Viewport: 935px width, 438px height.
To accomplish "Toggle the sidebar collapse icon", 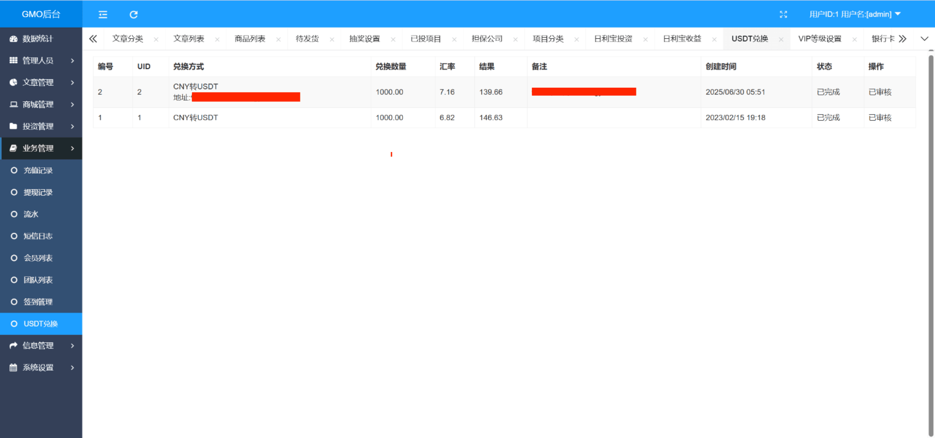I will coord(103,14).
